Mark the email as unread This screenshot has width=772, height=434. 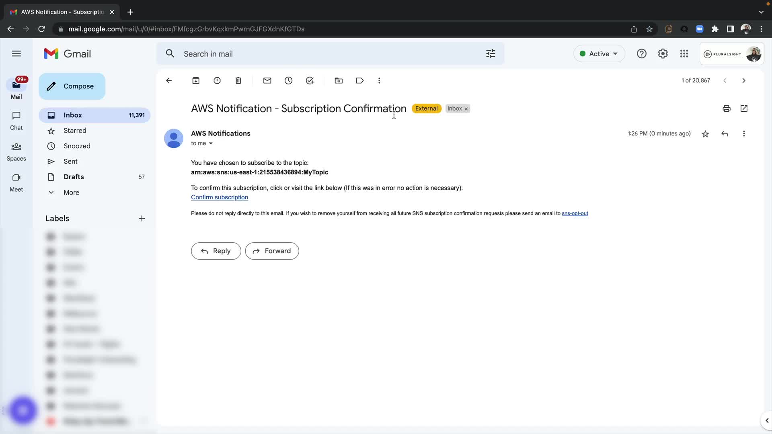(267, 80)
